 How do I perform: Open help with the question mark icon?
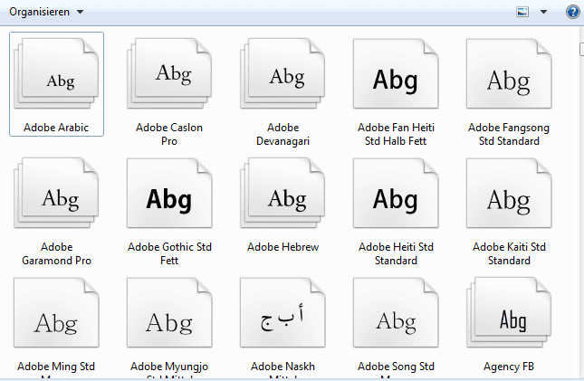click(x=572, y=12)
